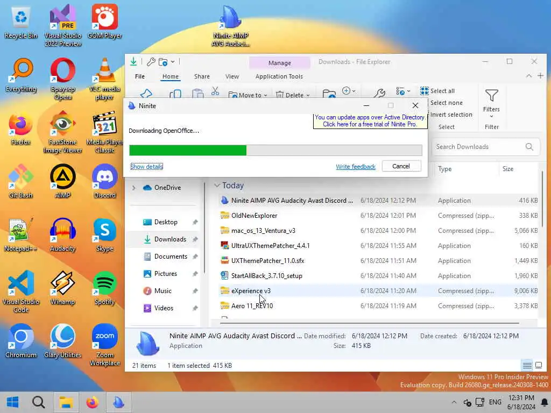The height and width of the screenshot is (413, 551).
Task: Launch Firefox from the desktop
Action: (21, 129)
